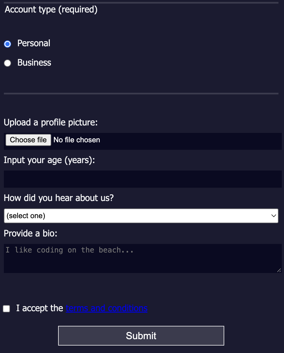
Task: Click the 'I accept the' label text
Action: (x=40, y=308)
